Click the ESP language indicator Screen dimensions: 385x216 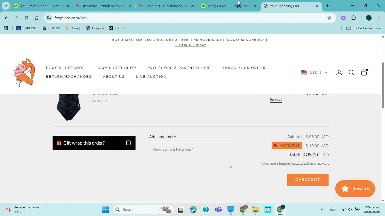coord(333,210)
